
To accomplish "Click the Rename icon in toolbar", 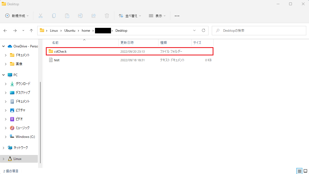I will (80, 16).
